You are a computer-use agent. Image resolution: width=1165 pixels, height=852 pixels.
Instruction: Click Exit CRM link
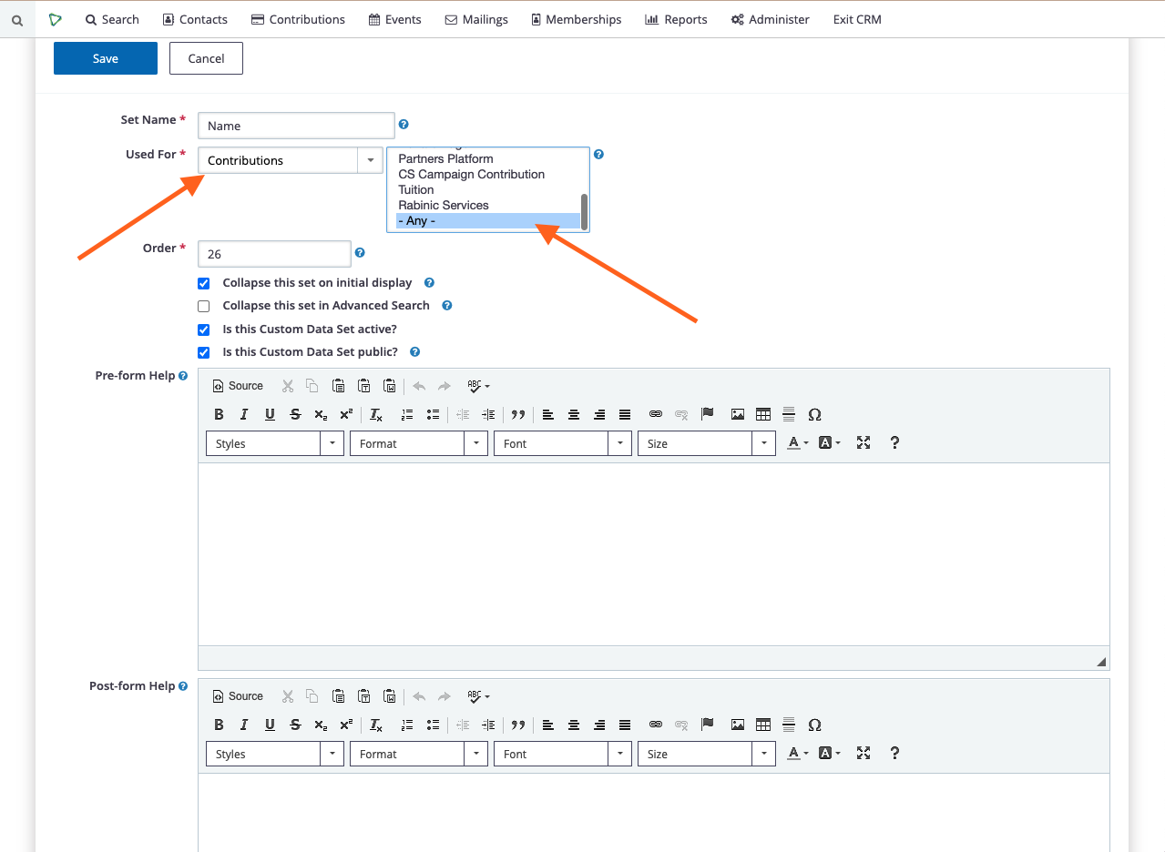point(857,19)
